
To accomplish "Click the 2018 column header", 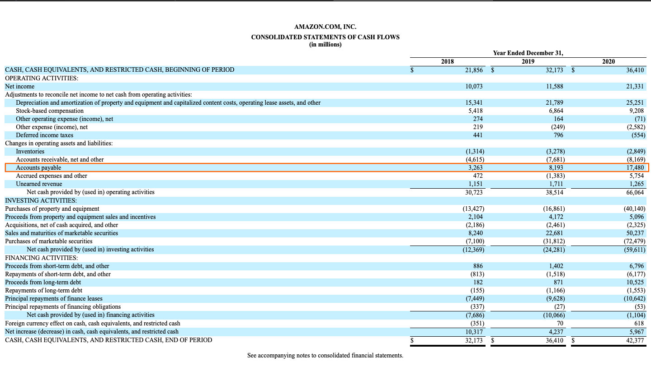I will point(447,62).
